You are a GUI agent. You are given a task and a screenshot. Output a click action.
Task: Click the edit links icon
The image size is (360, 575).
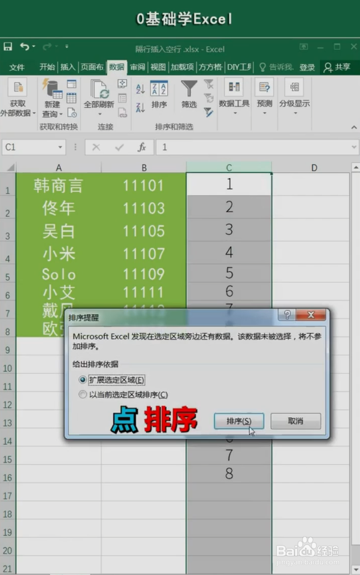tap(122, 113)
